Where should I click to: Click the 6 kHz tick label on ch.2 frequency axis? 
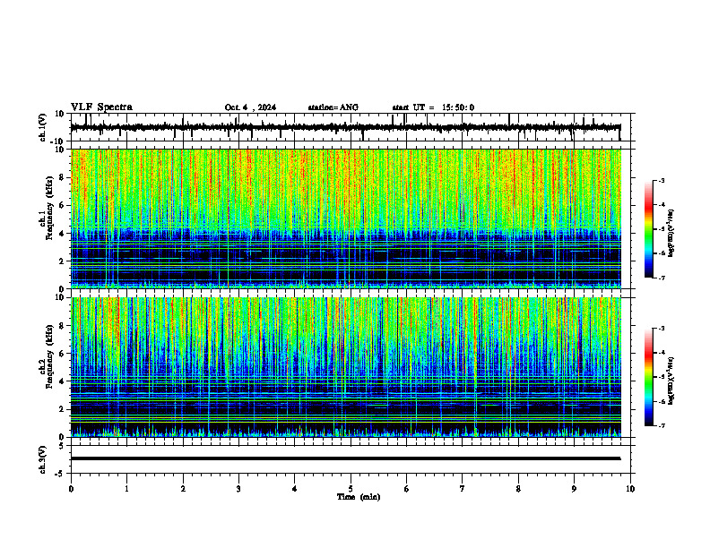pos(63,354)
